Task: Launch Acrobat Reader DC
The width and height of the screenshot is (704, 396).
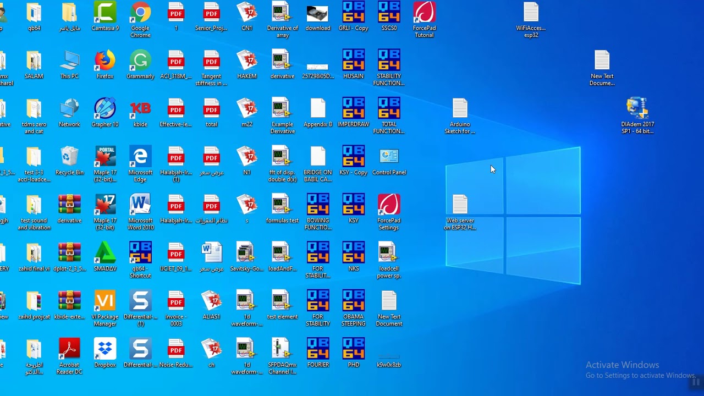Action: [x=69, y=357]
